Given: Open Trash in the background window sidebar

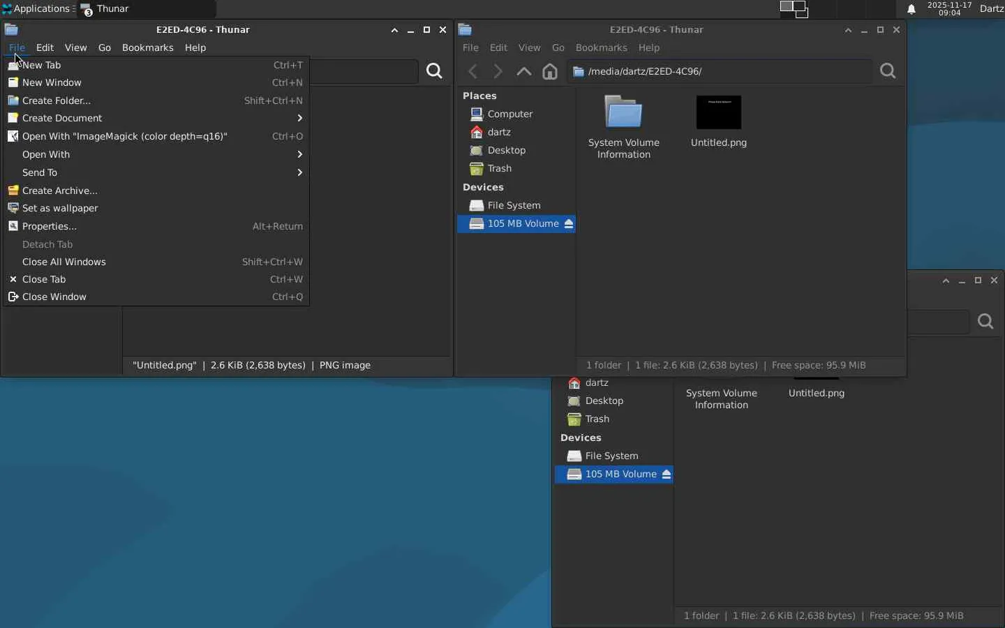Looking at the screenshot, I should pos(614,419).
